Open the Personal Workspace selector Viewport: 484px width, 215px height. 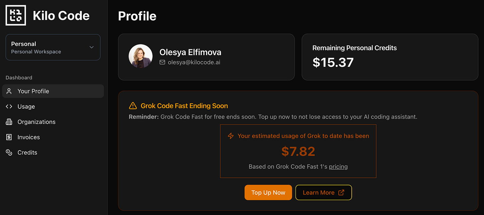pos(53,47)
